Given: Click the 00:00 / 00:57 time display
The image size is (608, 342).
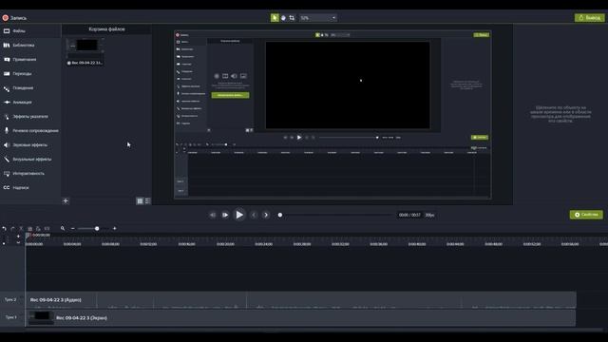Looking at the screenshot, I should [409, 215].
